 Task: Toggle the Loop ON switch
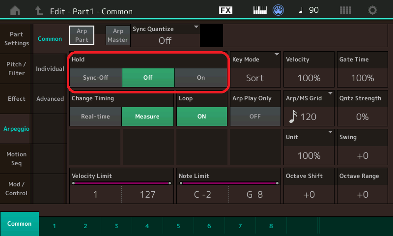coord(201,117)
